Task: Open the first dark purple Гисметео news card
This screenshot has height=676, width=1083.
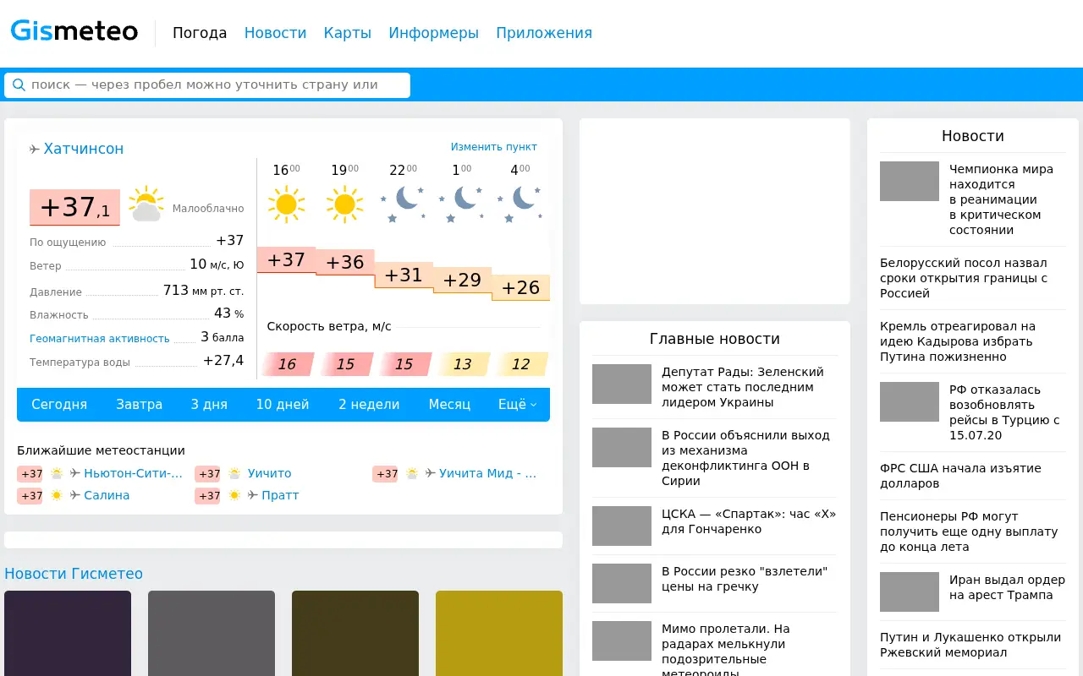Action: click(x=68, y=633)
